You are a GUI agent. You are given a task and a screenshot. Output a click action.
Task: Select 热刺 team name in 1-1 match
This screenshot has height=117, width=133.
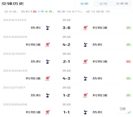click(x=97, y=112)
